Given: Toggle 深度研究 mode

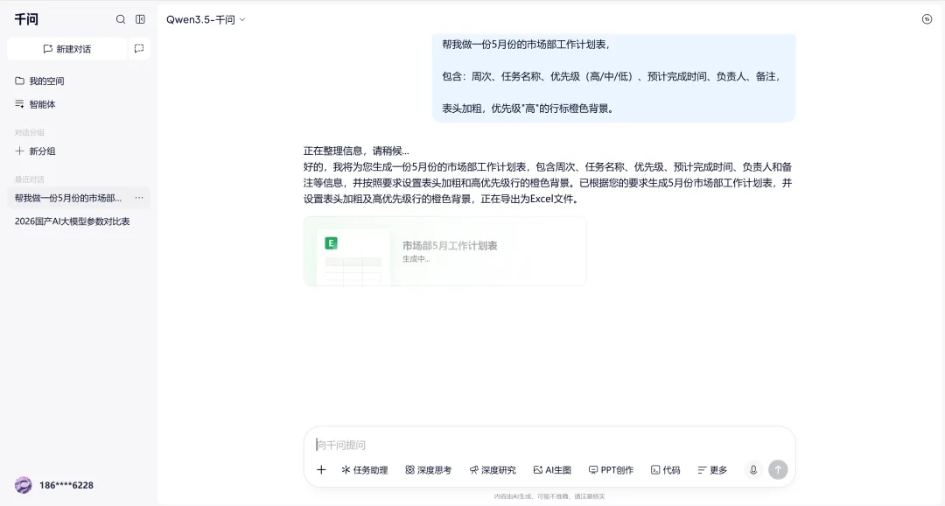Looking at the screenshot, I should coord(493,470).
